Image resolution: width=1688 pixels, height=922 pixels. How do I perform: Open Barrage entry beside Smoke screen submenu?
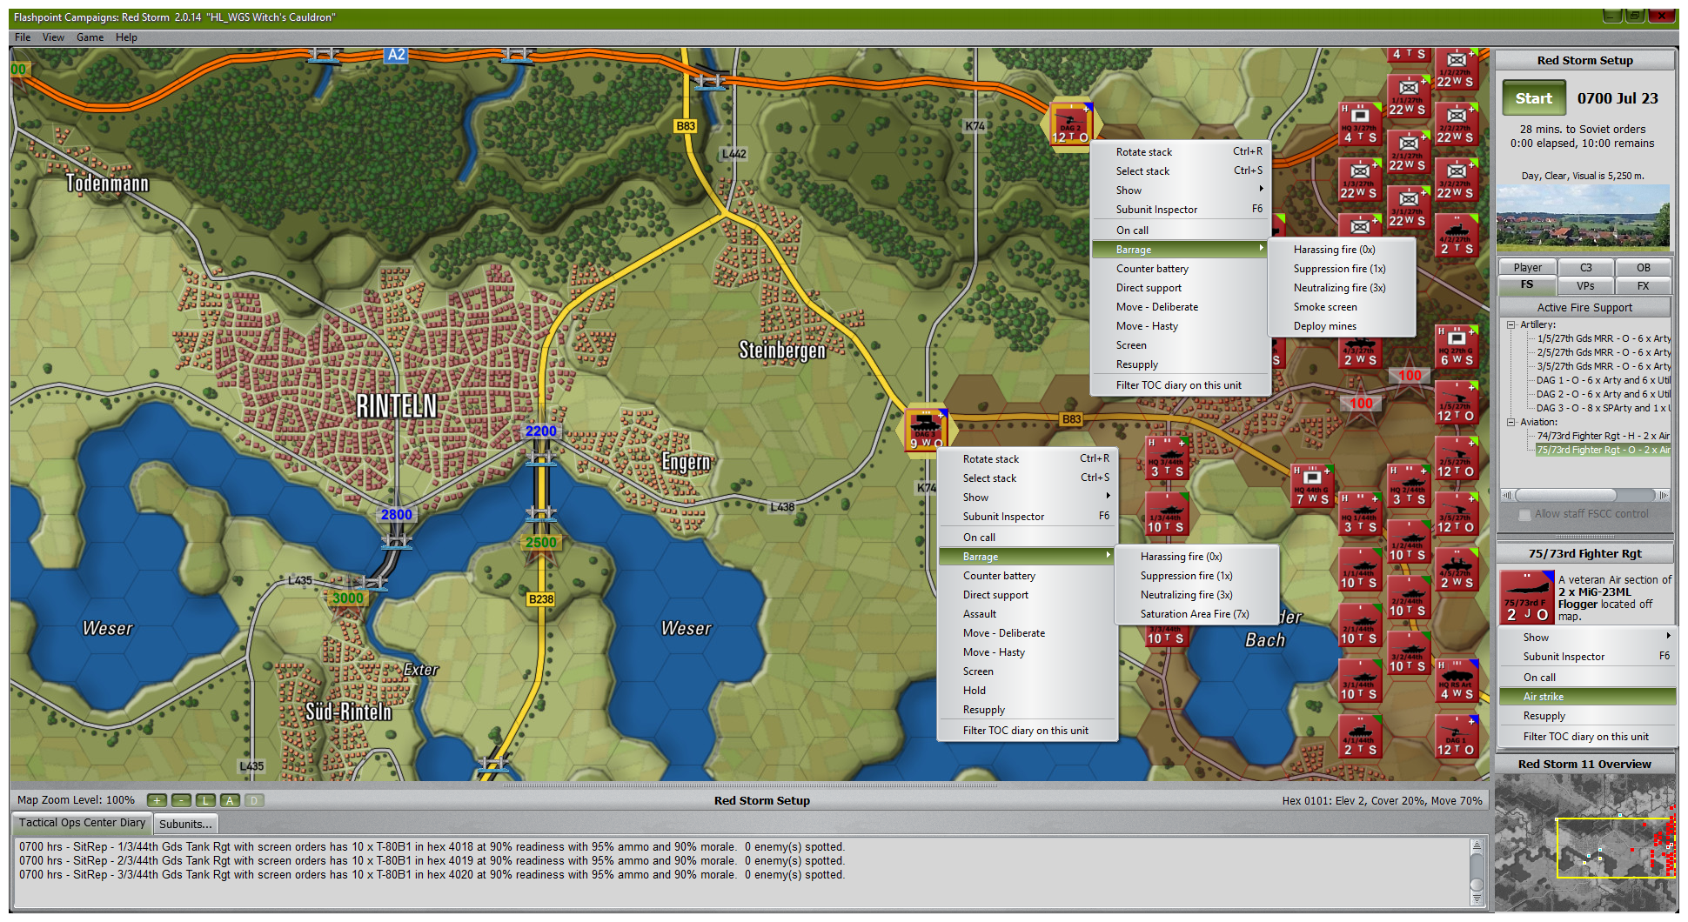(x=1180, y=250)
